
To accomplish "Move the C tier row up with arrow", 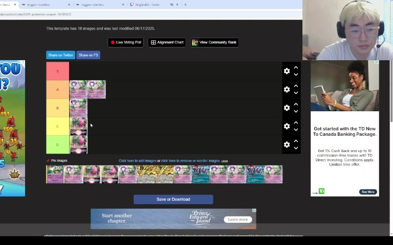I will (296, 122).
